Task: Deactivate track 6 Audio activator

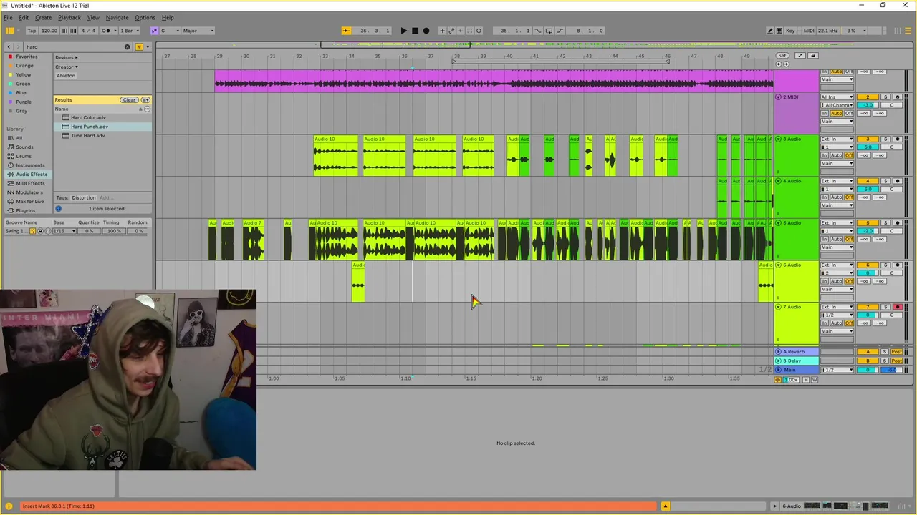Action: point(868,265)
